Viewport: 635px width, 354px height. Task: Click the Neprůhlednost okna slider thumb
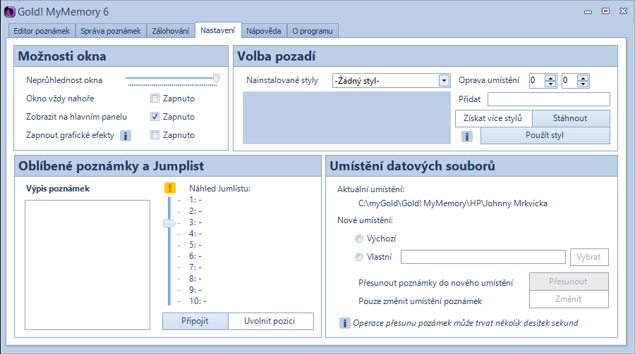pos(217,78)
